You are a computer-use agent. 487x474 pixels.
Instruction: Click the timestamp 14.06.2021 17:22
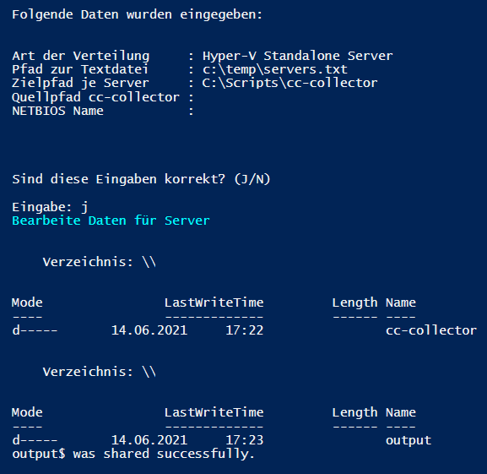(x=187, y=330)
